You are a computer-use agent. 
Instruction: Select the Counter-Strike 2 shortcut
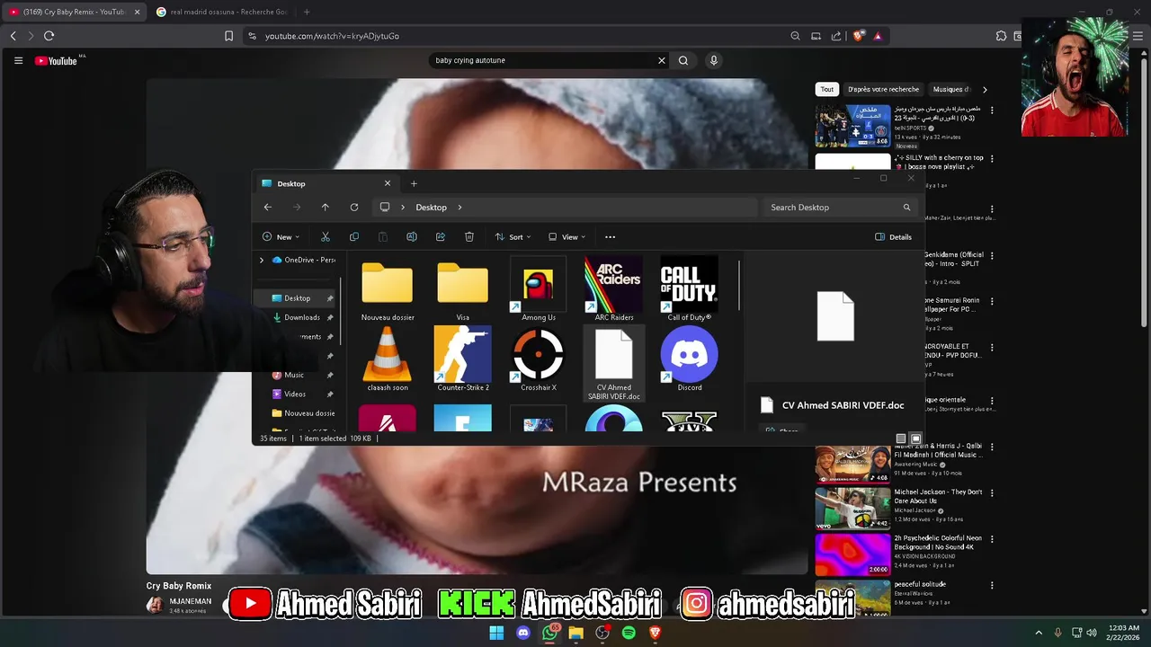click(x=462, y=359)
